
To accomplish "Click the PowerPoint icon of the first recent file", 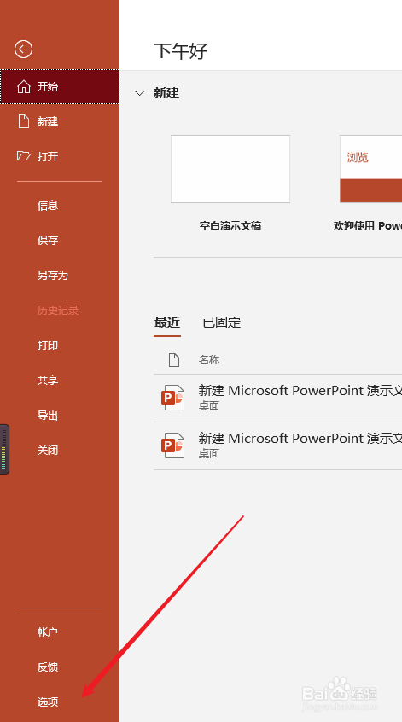I will [172, 398].
